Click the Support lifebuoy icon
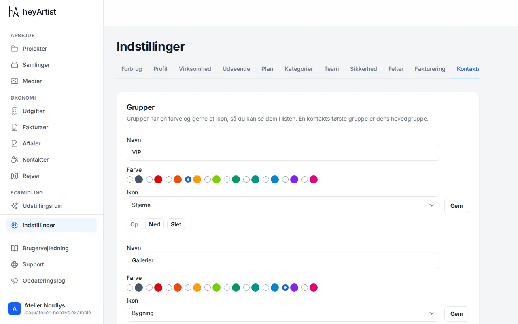Screen dimensions: 518x324 click(15, 264)
